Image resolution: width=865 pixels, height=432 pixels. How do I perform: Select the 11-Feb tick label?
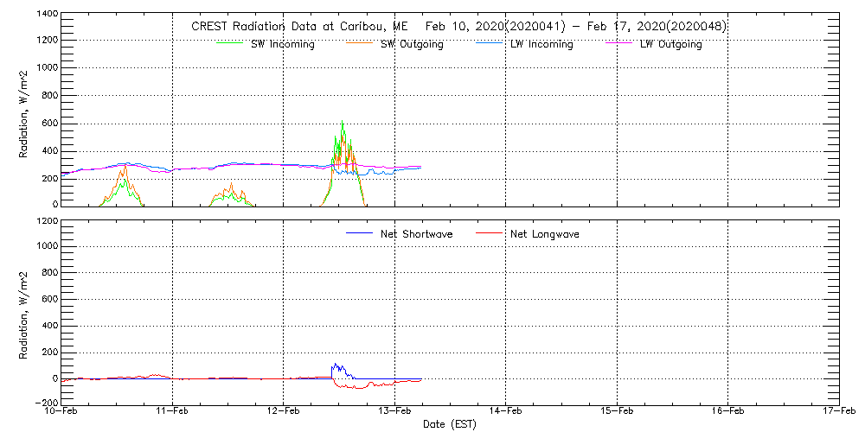coord(173,412)
